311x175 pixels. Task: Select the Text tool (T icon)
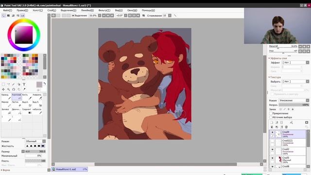(24, 84)
